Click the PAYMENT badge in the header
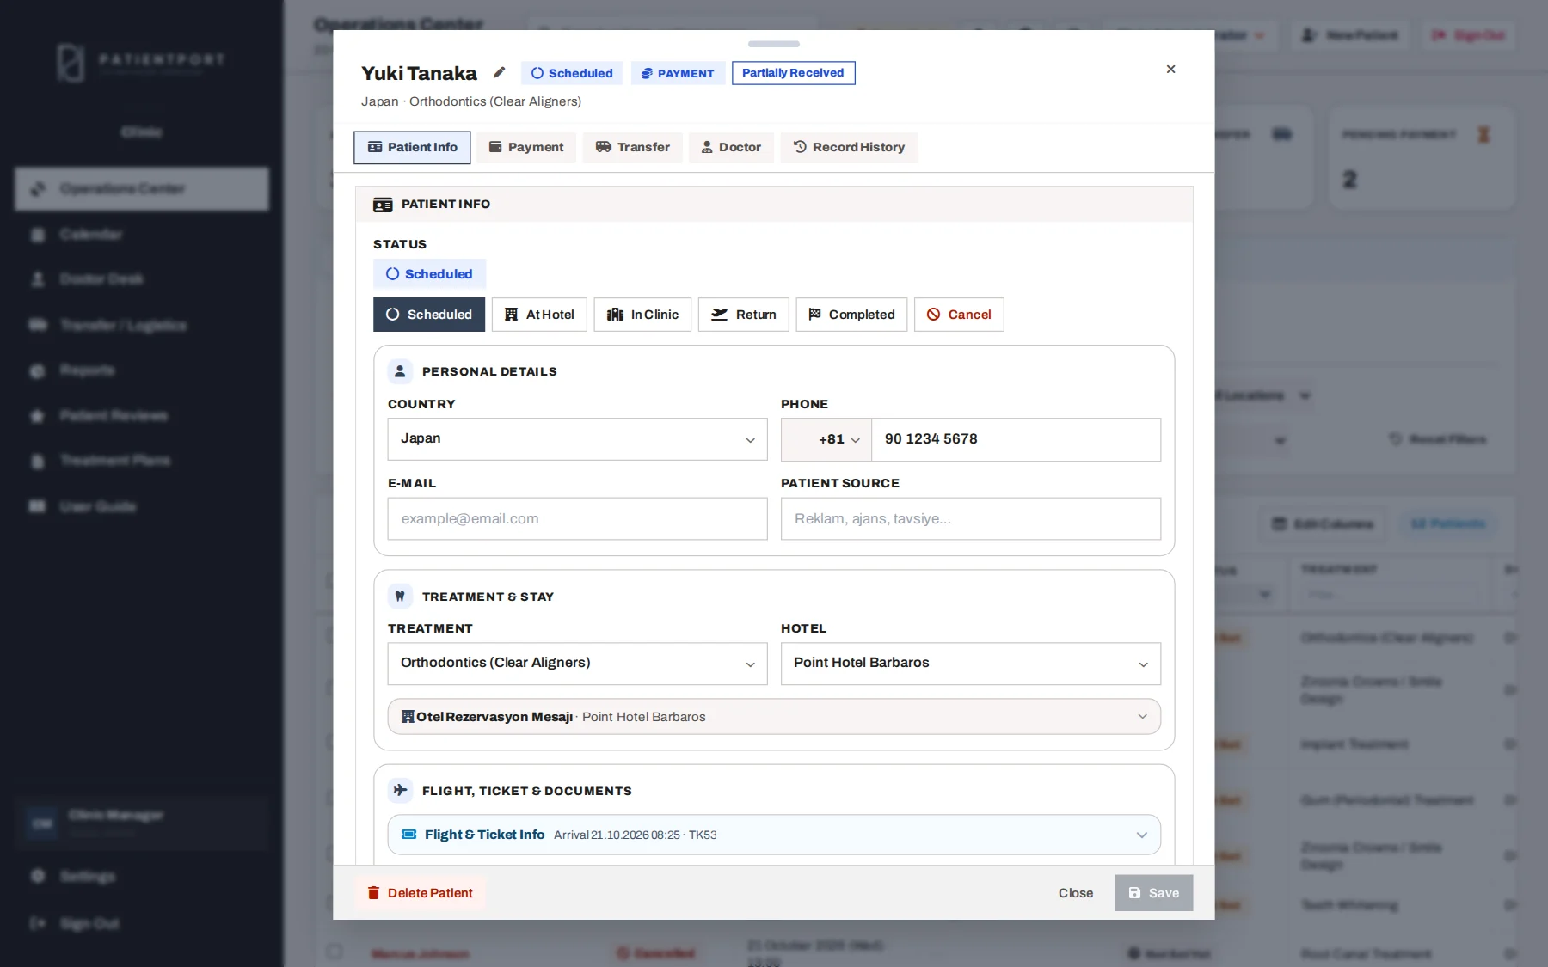 678,73
